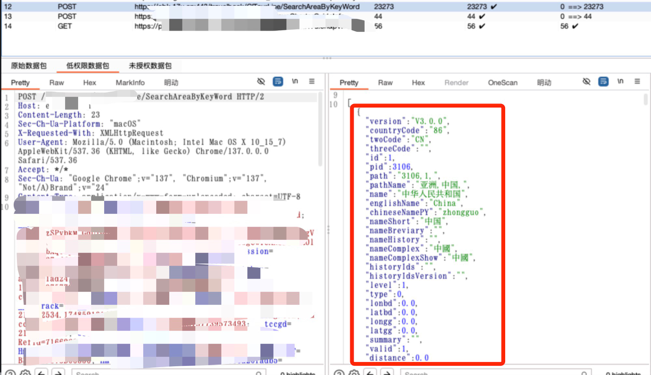
Task: Click the 明动 tab in response panel
Action: pos(544,83)
